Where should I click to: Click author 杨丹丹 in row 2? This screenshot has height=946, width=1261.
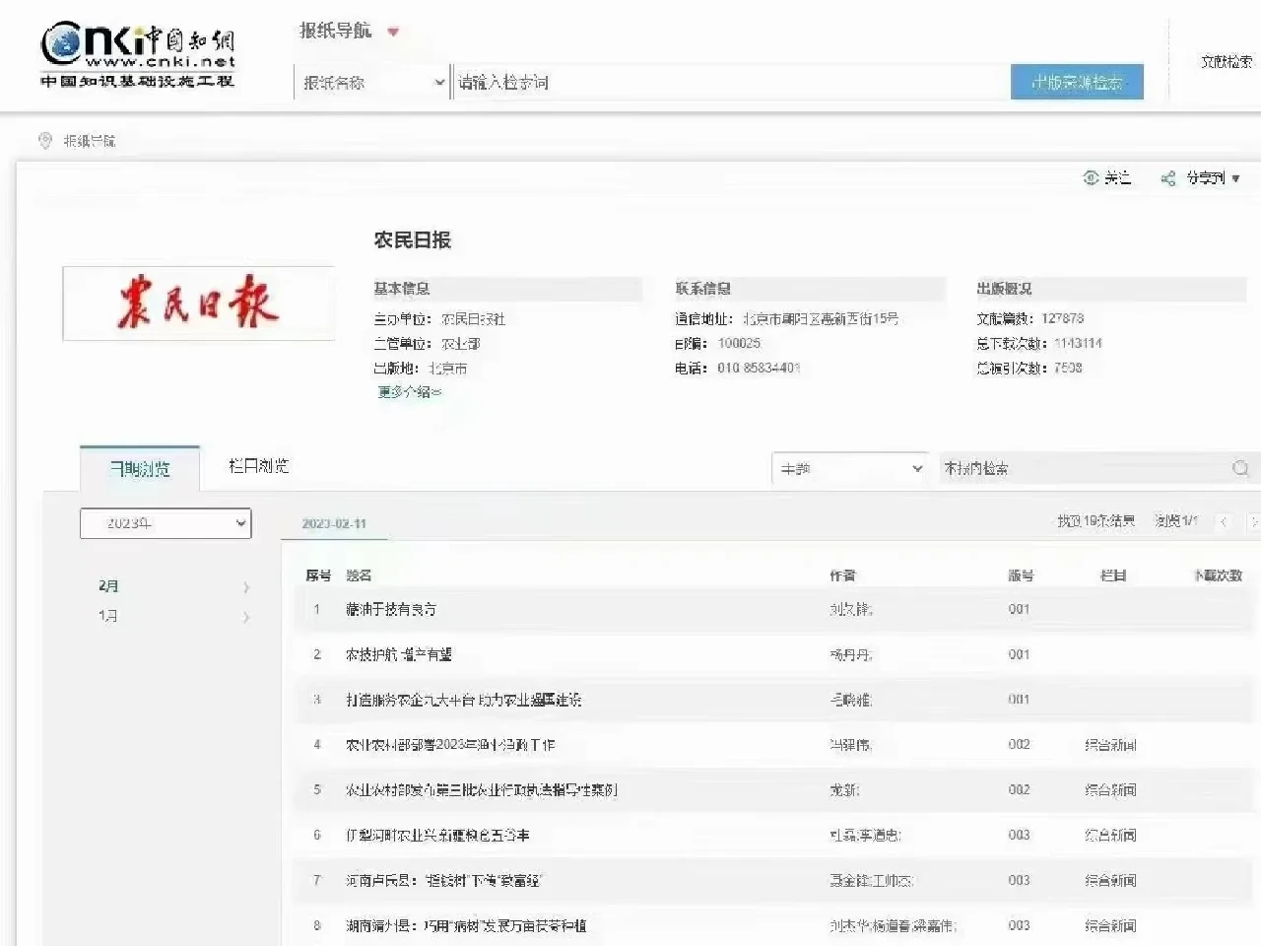pos(851,654)
